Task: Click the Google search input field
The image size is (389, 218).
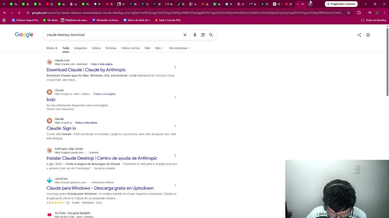Action: (x=112, y=35)
